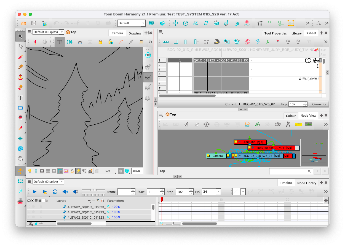Open the Xsheet view hamburger menu
The image size is (345, 247).
(161, 32)
